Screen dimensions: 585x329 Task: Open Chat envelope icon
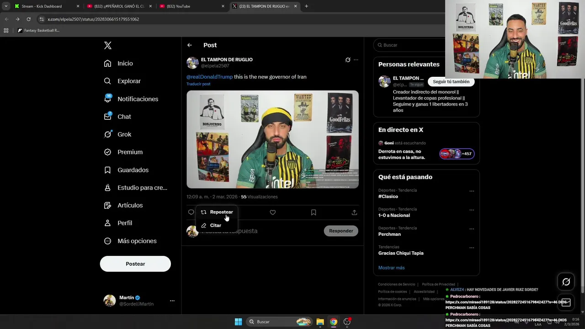click(x=107, y=117)
